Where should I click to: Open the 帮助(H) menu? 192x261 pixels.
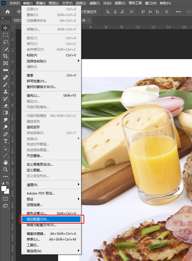(165, 3)
